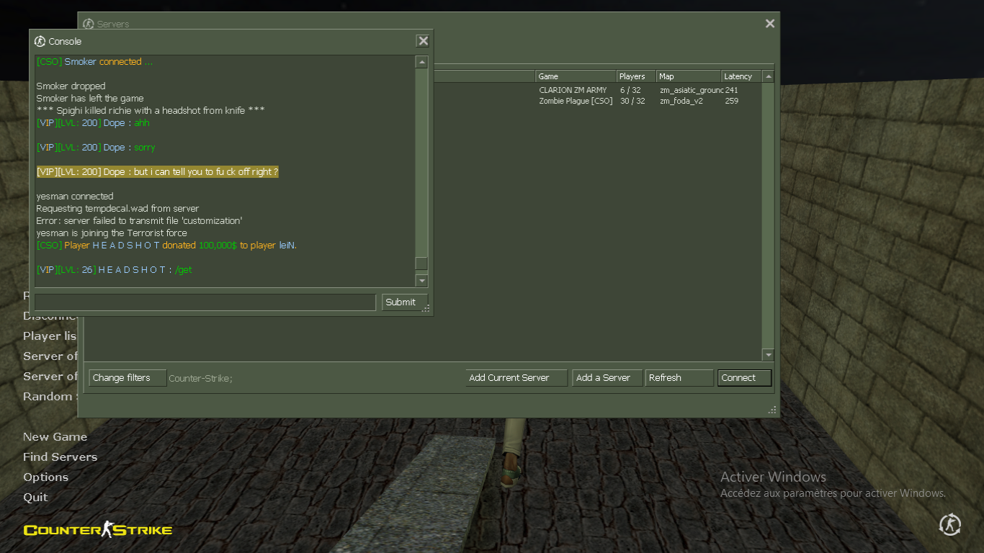Sort servers by Map column header

point(688,76)
